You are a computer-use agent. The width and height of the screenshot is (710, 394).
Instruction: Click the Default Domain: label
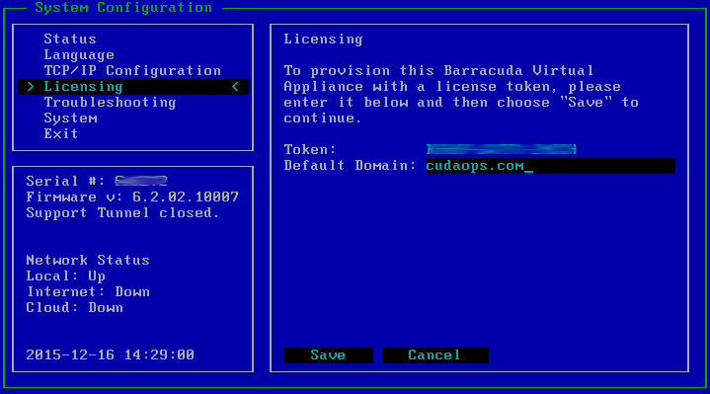click(350, 165)
